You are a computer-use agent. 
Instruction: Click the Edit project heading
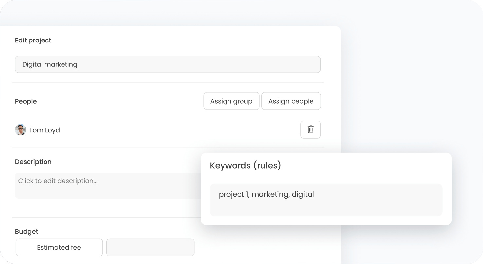pyautogui.click(x=33, y=40)
